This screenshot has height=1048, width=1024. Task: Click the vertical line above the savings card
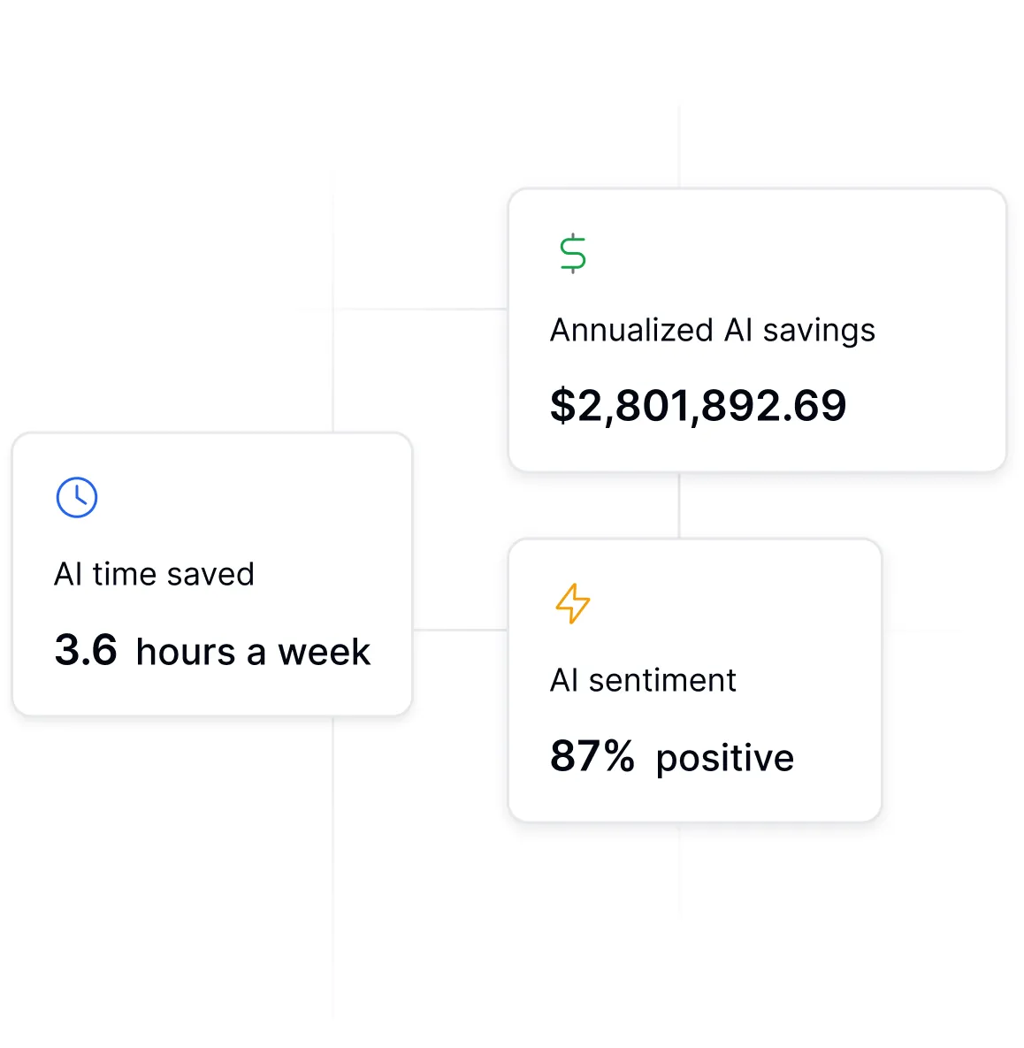click(x=679, y=146)
